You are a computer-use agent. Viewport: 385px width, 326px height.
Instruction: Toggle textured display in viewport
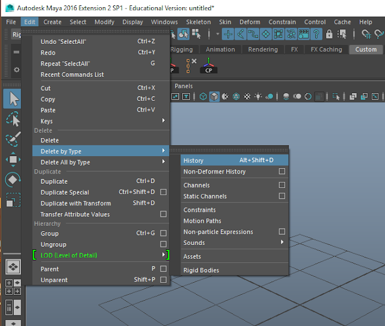(x=247, y=96)
